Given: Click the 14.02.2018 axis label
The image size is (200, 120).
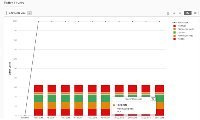Looking at the screenshot, I should click(39, 118).
